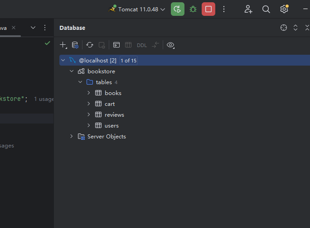Open more run actions menu
310x228 pixels.
[x=224, y=9]
